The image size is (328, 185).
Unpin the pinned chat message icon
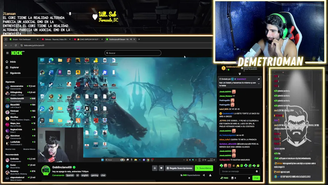click(x=259, y=79)
